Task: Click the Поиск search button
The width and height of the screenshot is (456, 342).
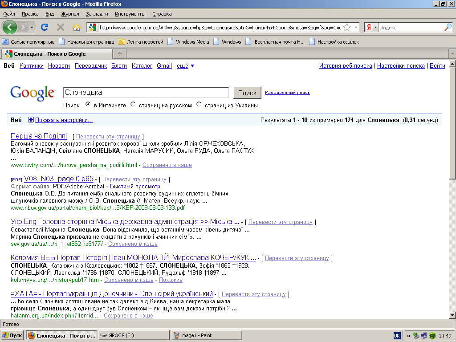Action: [x=247, y=93]
